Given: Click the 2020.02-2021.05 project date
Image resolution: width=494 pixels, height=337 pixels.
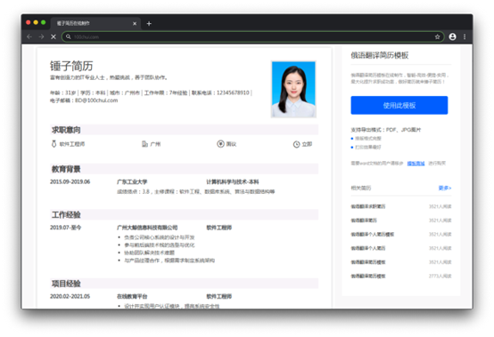Looking at the screenshot, I should 70,296.
